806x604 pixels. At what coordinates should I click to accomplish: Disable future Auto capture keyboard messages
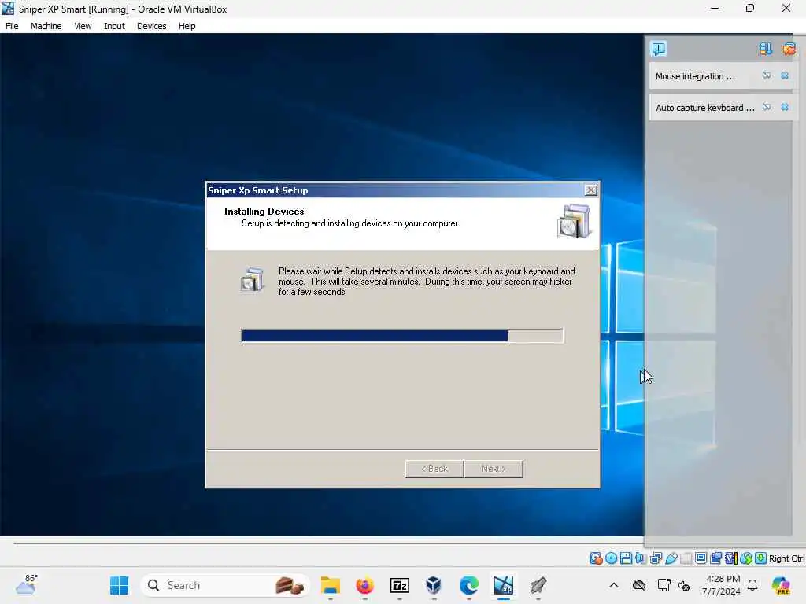tap(767, 107)
